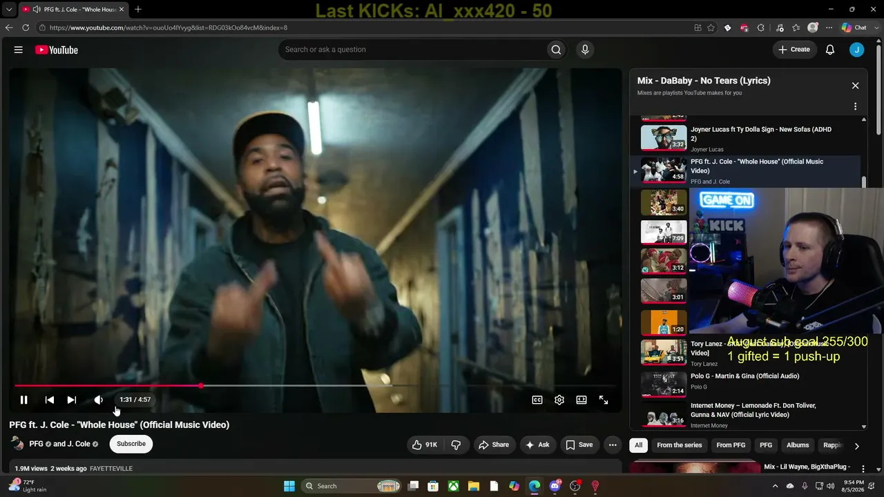Open the browser media control music icon

[x=780, y=28]
